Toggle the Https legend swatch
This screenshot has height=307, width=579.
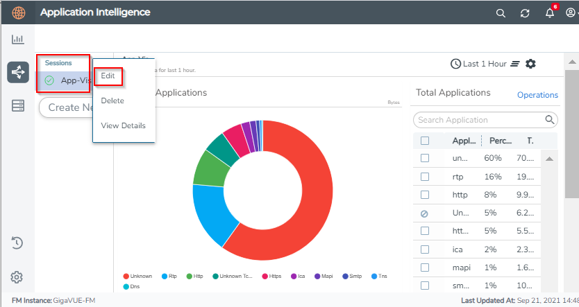point(265,276)
